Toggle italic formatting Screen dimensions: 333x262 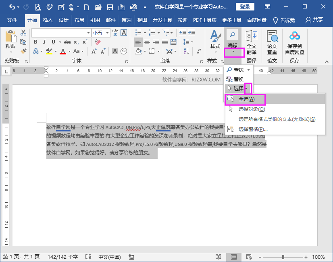(44, 42)
